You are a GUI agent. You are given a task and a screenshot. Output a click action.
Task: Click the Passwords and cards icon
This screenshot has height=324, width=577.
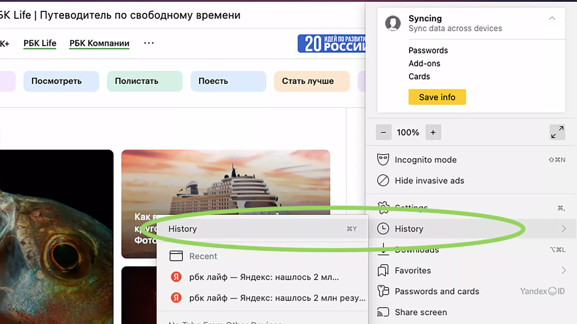pyautogui.click(x=383, y=291)
